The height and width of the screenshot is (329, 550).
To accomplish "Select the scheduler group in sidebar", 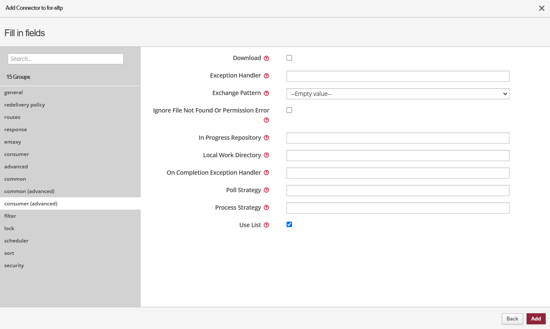I will click(17, 241).
